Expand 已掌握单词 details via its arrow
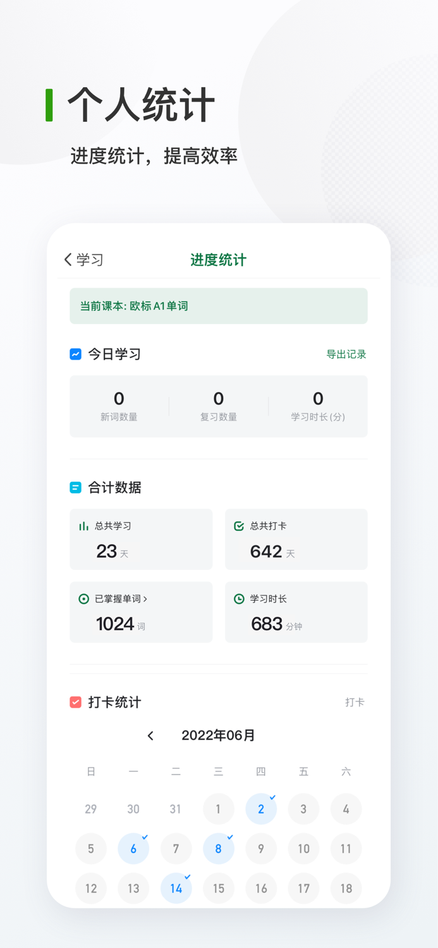438x948 pixels. 144,598
